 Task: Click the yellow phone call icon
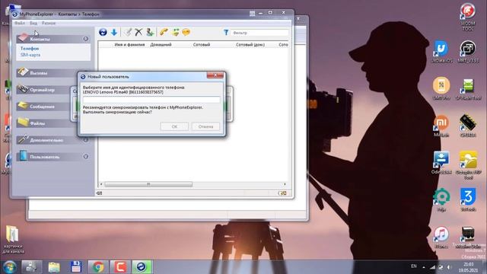coord(164,32)
